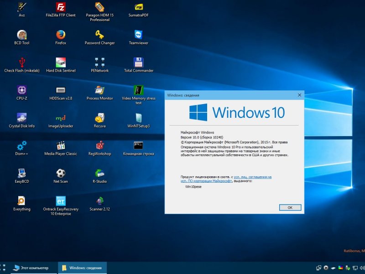Select the Hard Disk Sentinel icon
Screen dimensions: 365x274
point(61,63)
